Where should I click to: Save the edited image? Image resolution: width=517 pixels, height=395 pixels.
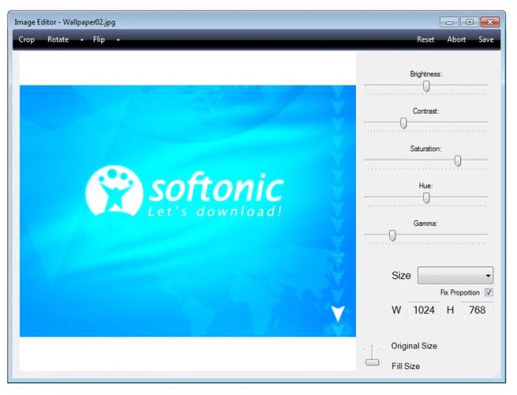[x=486, y=39]
